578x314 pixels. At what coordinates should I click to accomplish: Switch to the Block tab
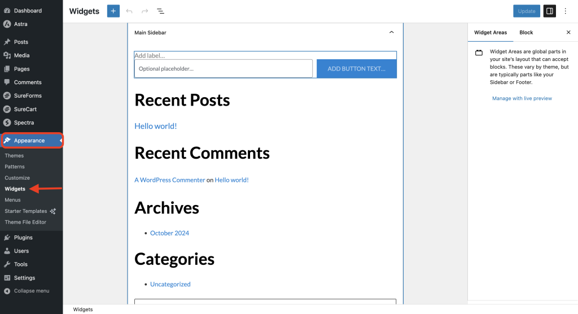click(x=526, y=33)
